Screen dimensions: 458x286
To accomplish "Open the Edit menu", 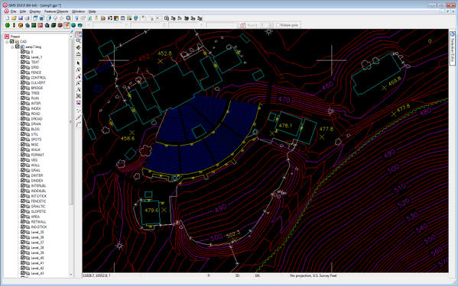I will [23, 11].
